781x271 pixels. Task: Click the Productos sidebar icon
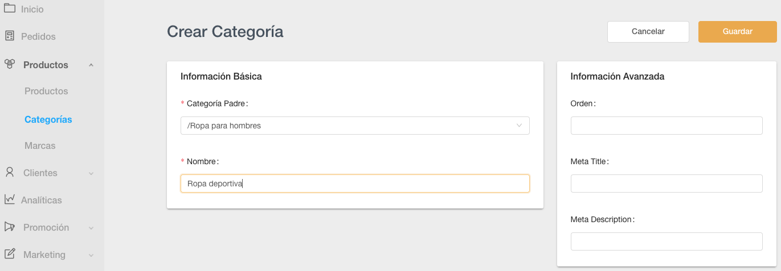[10, 64]
